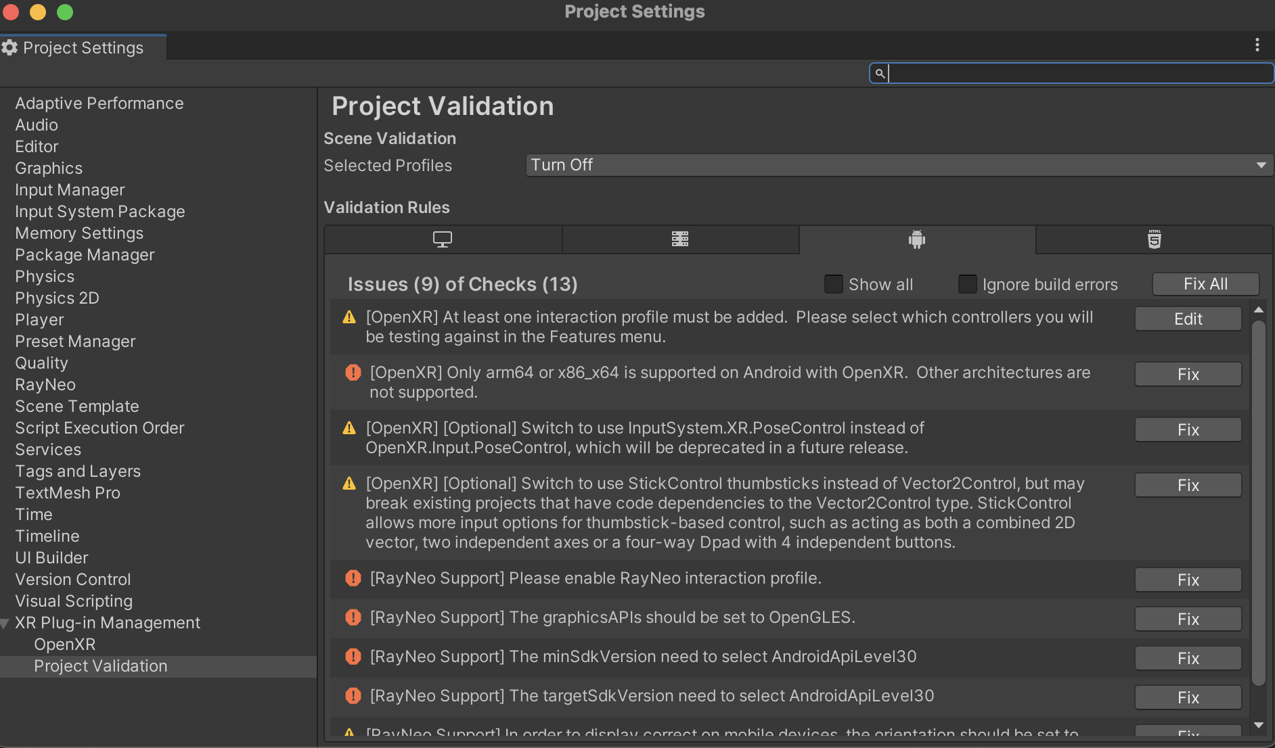The width and height of the screenshot is (1275, 748).
Task: Toggle the Ignore build errors checkbox
Action: pyautogui.click(x=968, y=284)
